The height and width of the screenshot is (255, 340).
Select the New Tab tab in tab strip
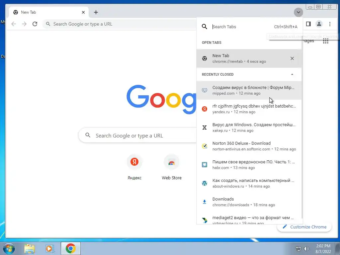pos(49,12)
